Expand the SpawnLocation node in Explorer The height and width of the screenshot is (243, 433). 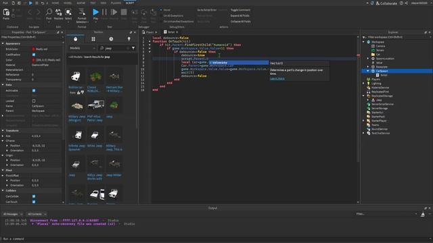pyautogui.click(x=368, y=59)
